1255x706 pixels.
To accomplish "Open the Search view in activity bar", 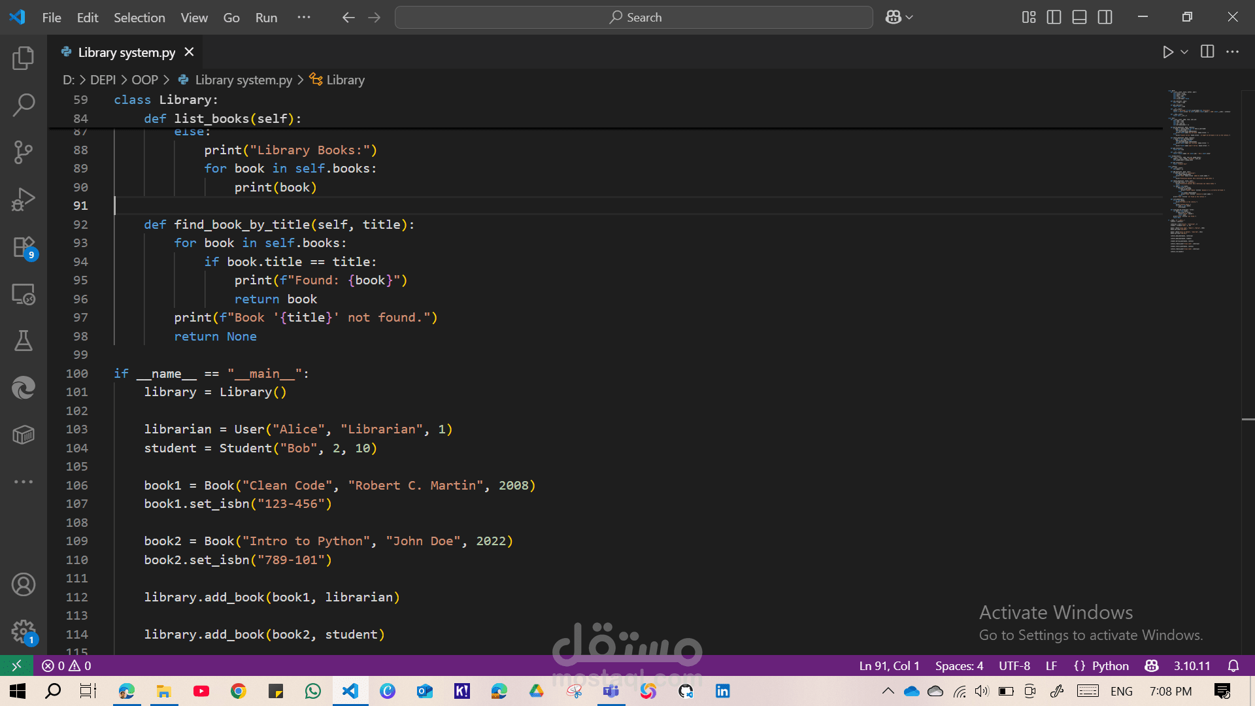I will (24, 105).
